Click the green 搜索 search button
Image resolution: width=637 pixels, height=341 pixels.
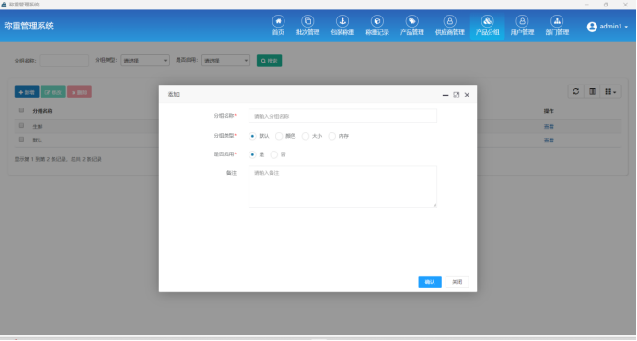coord(269,61)
